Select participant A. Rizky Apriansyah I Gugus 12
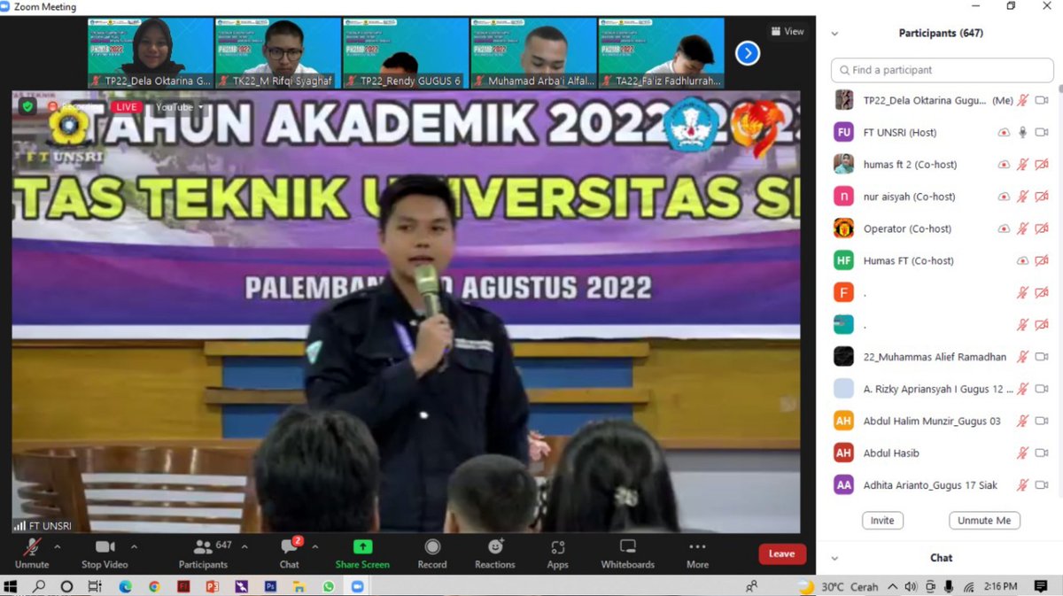Viewport: 1063px width, 596px height. click(x=942, y=389)
